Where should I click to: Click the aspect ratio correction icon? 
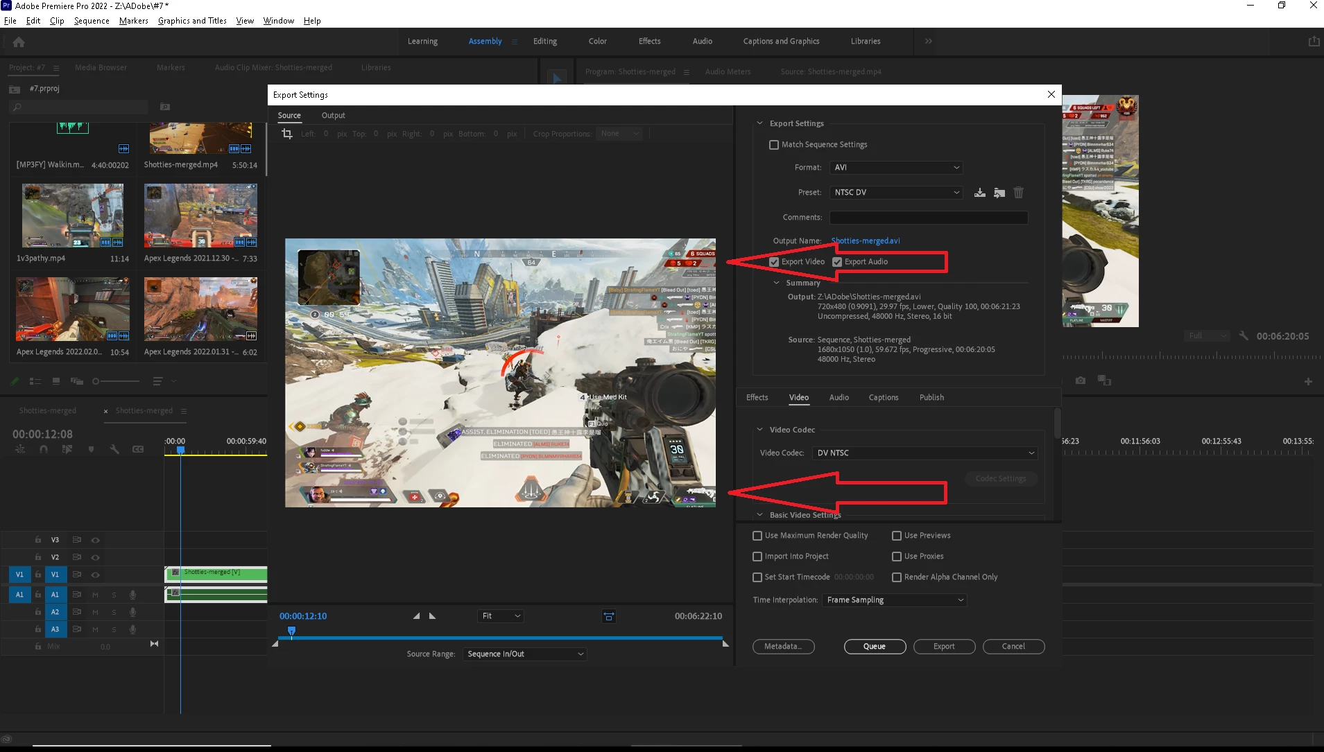click(x=608, y=616)
